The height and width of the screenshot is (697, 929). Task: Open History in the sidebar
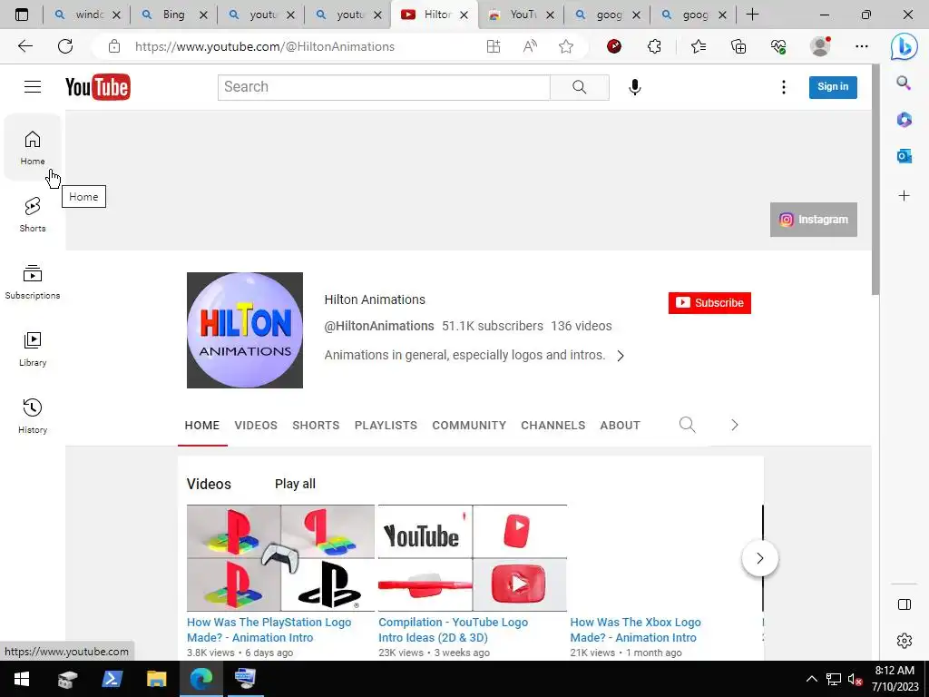tap(33, 416)
